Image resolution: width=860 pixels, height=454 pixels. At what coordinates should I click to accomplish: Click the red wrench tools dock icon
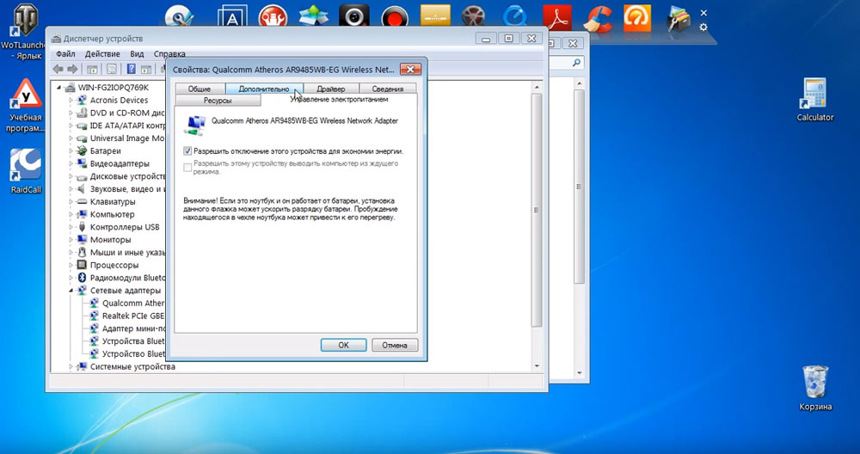pyautogui.click(x=273, y=17)
